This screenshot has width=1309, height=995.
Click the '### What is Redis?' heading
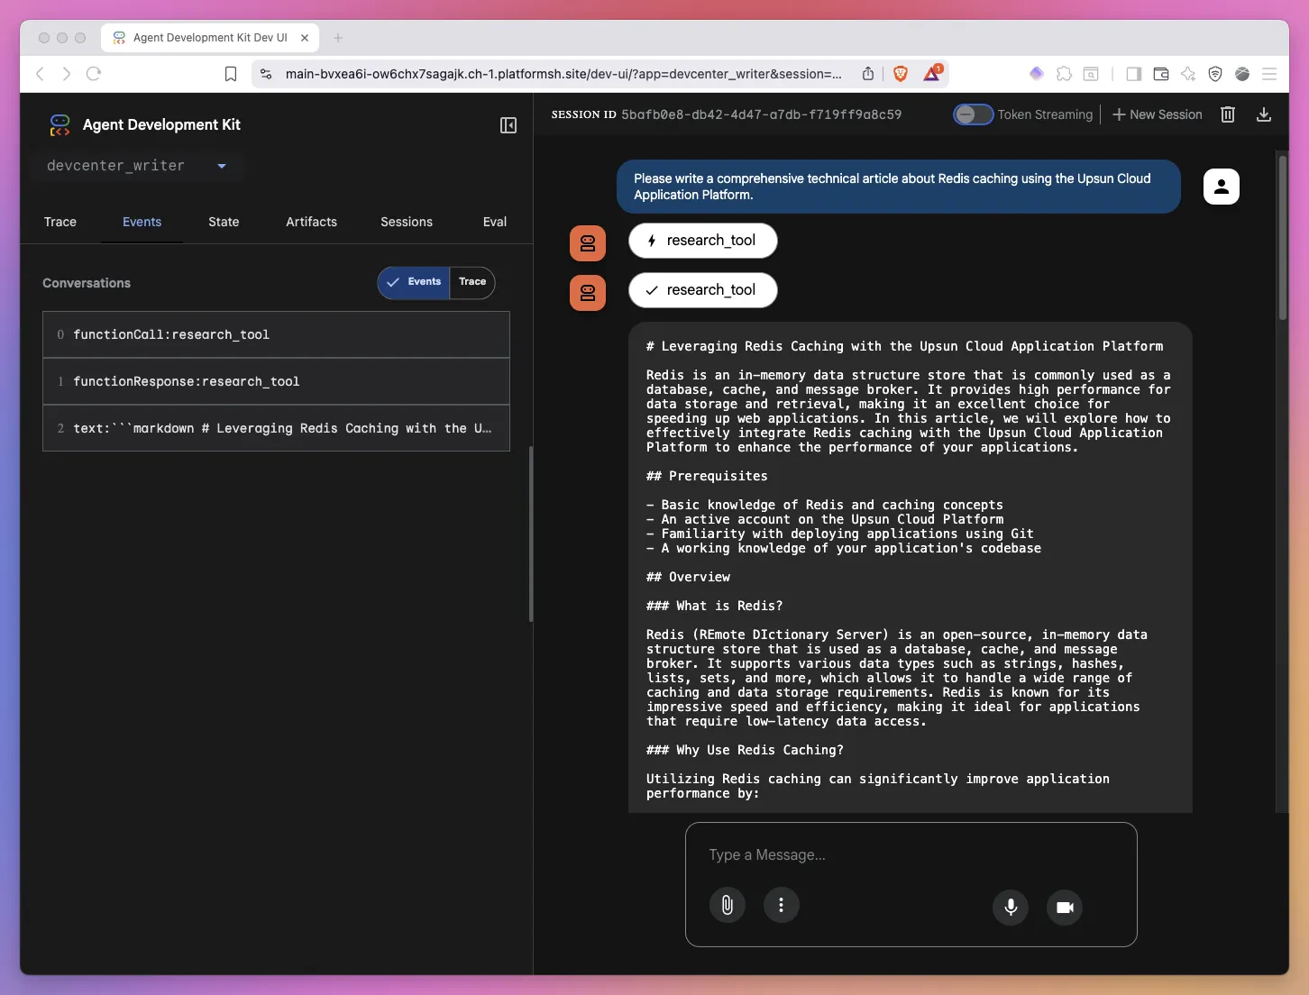click(714, 606)
